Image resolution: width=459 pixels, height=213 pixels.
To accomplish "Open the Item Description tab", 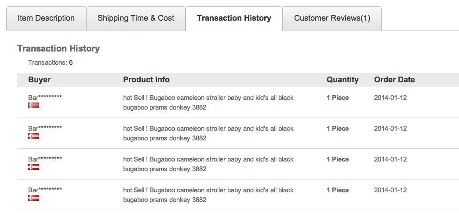I will click(x=46, y=18).
